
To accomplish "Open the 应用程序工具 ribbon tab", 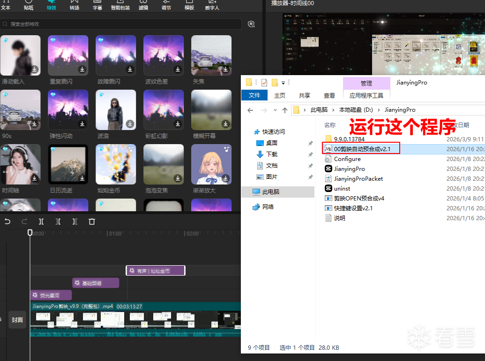I will coord(366,95).
